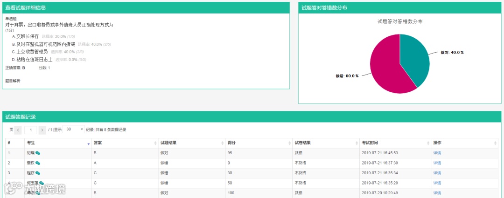Click the score cell 30
The height and width of the screenshot is (198, 504).
(x=230, y=173)
